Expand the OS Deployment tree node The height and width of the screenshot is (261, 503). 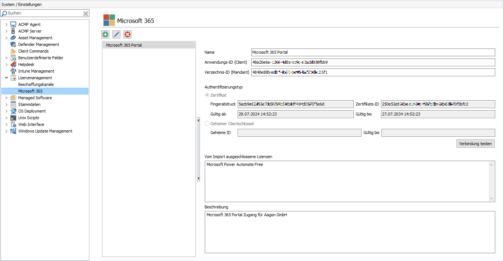(6, 111)
